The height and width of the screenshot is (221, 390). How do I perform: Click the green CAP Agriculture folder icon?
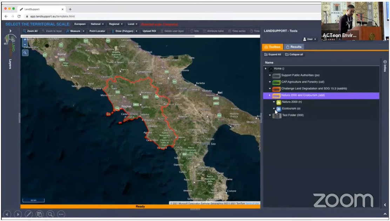click(x=276, y=82)
